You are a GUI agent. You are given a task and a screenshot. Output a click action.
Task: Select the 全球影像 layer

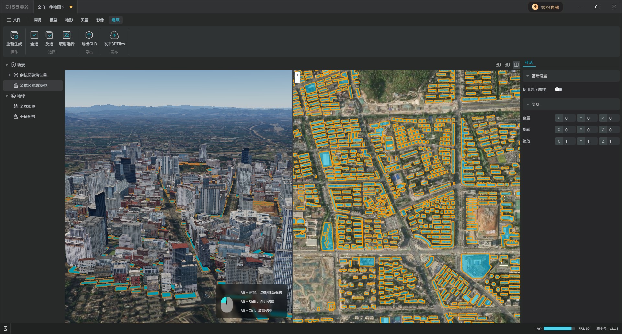tap(28, 106)
